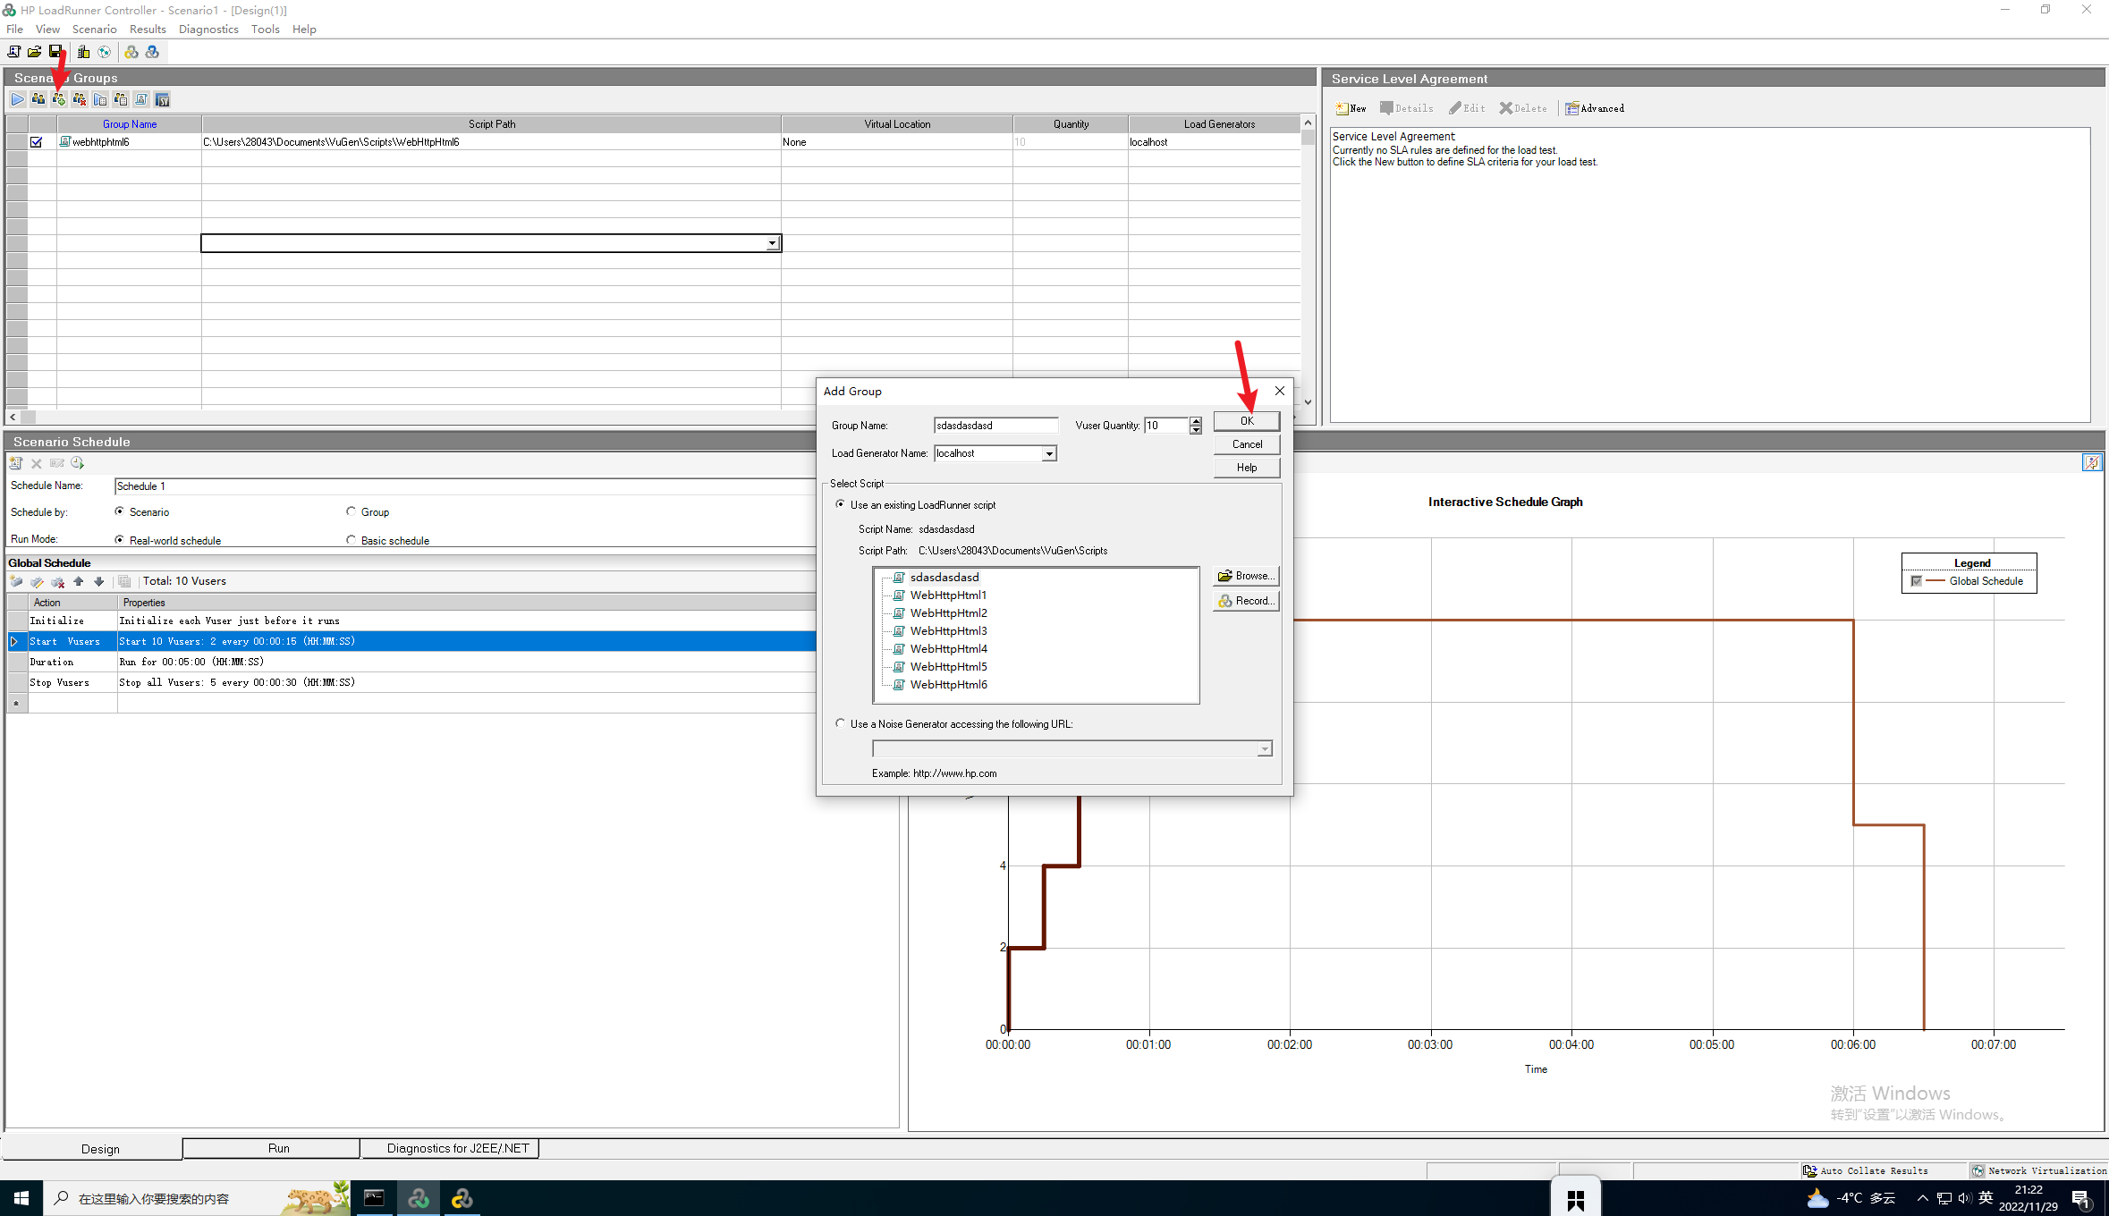Click the new schedule action brick icon

(x=15, y=463)
